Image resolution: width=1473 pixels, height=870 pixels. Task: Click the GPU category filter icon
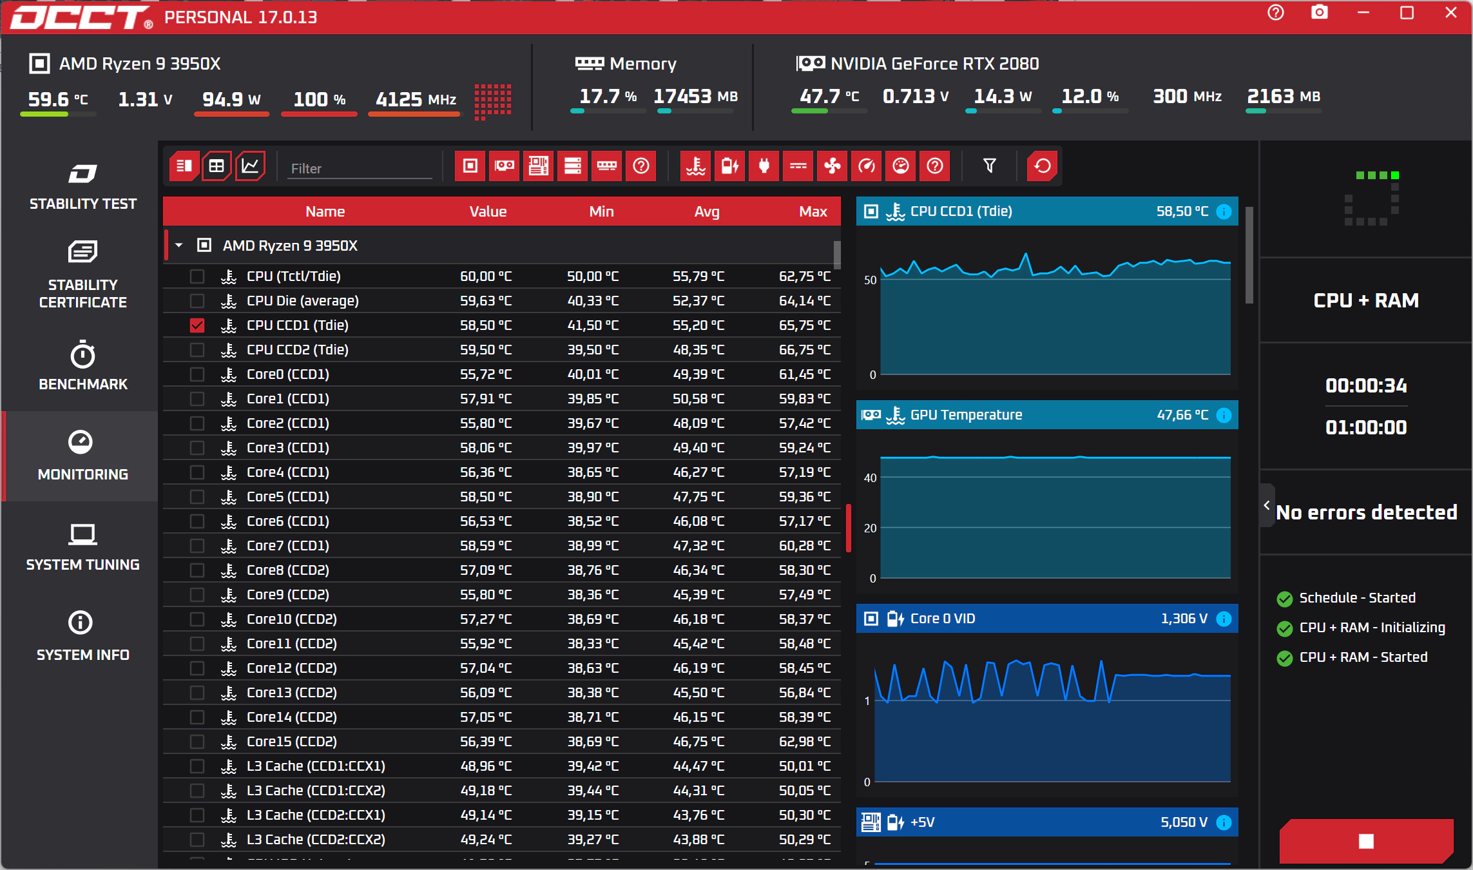(505, 166)
